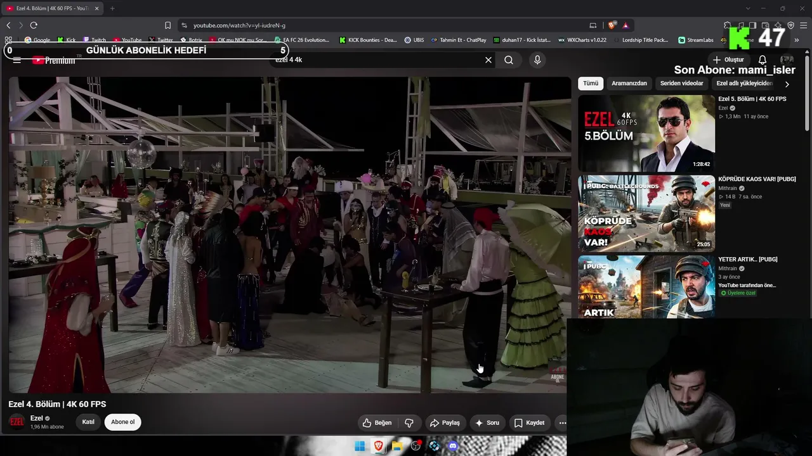This screenshot has height=456, width=812.
Task: Share the video with Paylaş
Action: pos(445,422)
